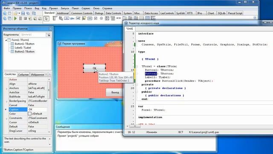The width and height of the screenshot is (273, 154).
Task: Select the pointer selection tool in palette
Action: (46, 18)
